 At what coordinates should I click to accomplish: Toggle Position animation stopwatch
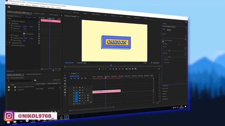[x=12, y=26]
